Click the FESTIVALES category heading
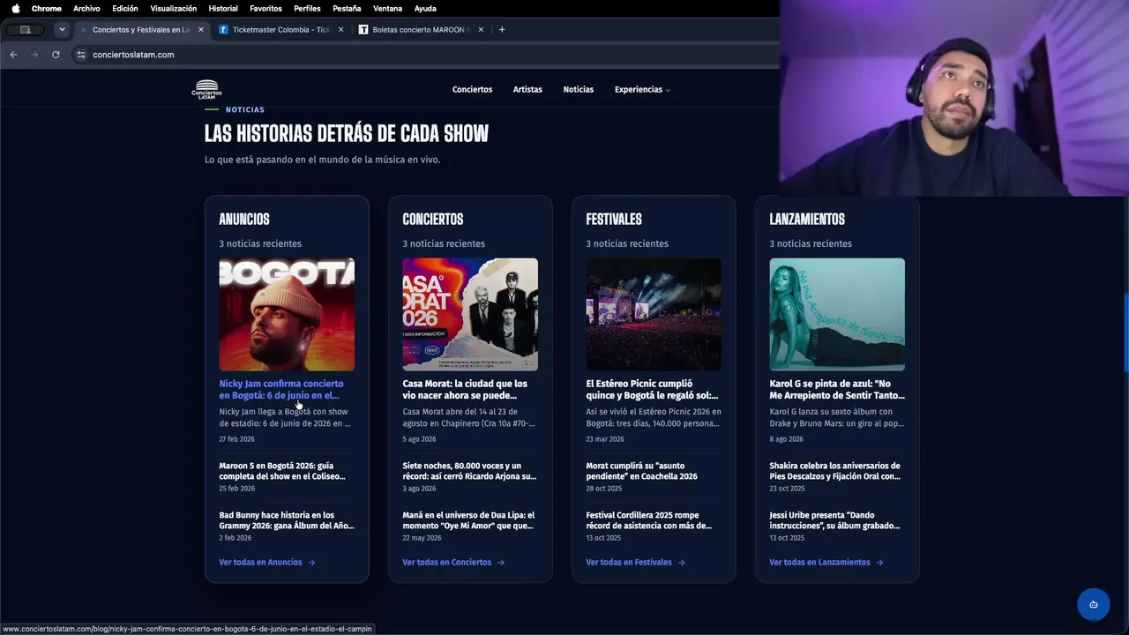The width and height of the screenshot is (1129, 635). [614, 220]
